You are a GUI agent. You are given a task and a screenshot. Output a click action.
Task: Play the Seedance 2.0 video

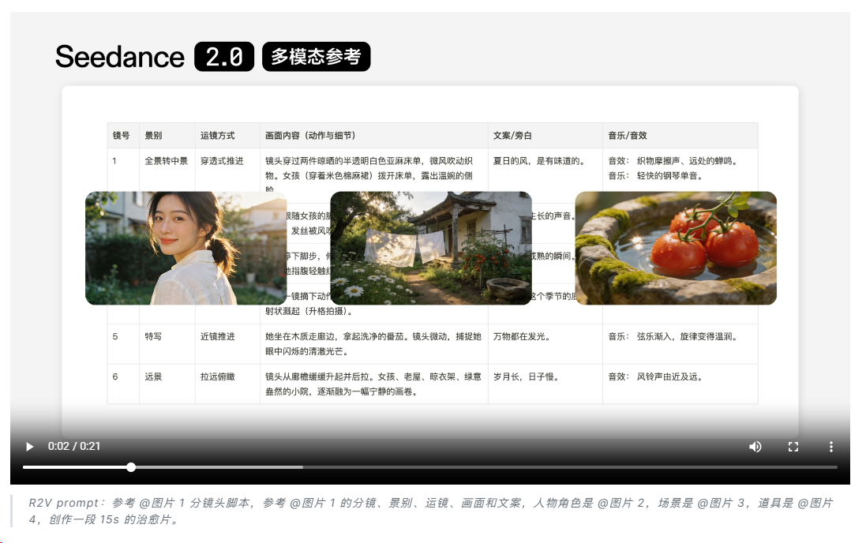[x=30, y=447]
